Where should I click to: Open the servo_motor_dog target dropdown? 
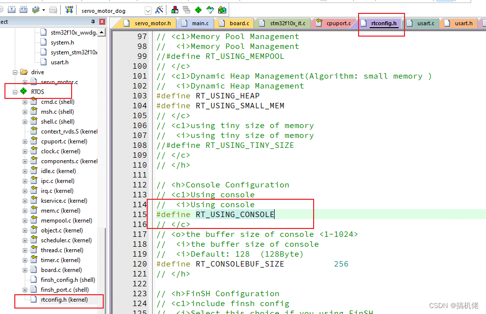149,10
